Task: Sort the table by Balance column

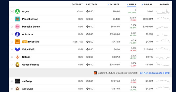Action: coord(113,4)
